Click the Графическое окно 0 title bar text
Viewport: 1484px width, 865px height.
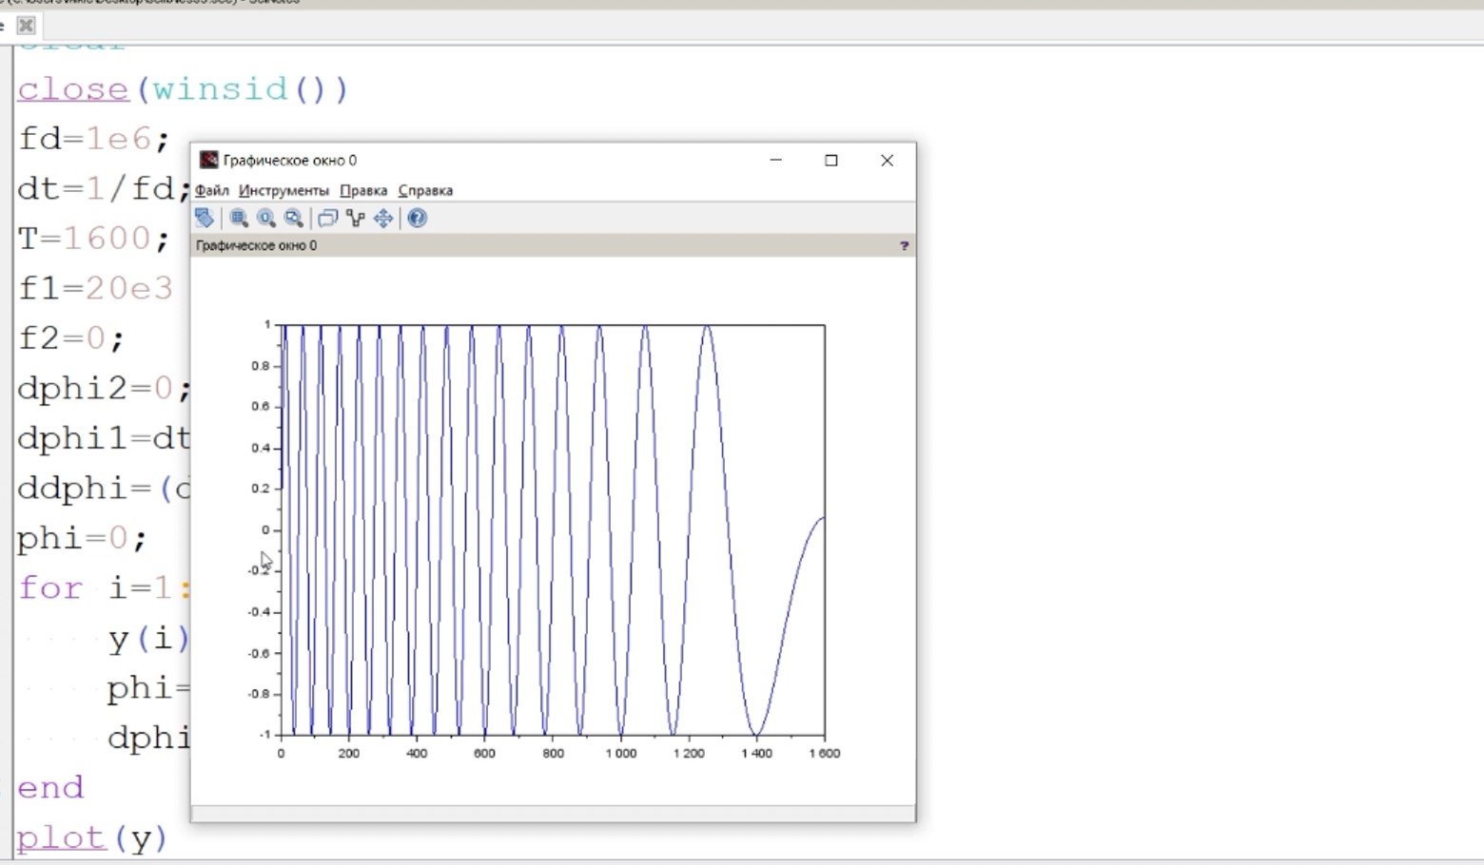click(290, 160)
